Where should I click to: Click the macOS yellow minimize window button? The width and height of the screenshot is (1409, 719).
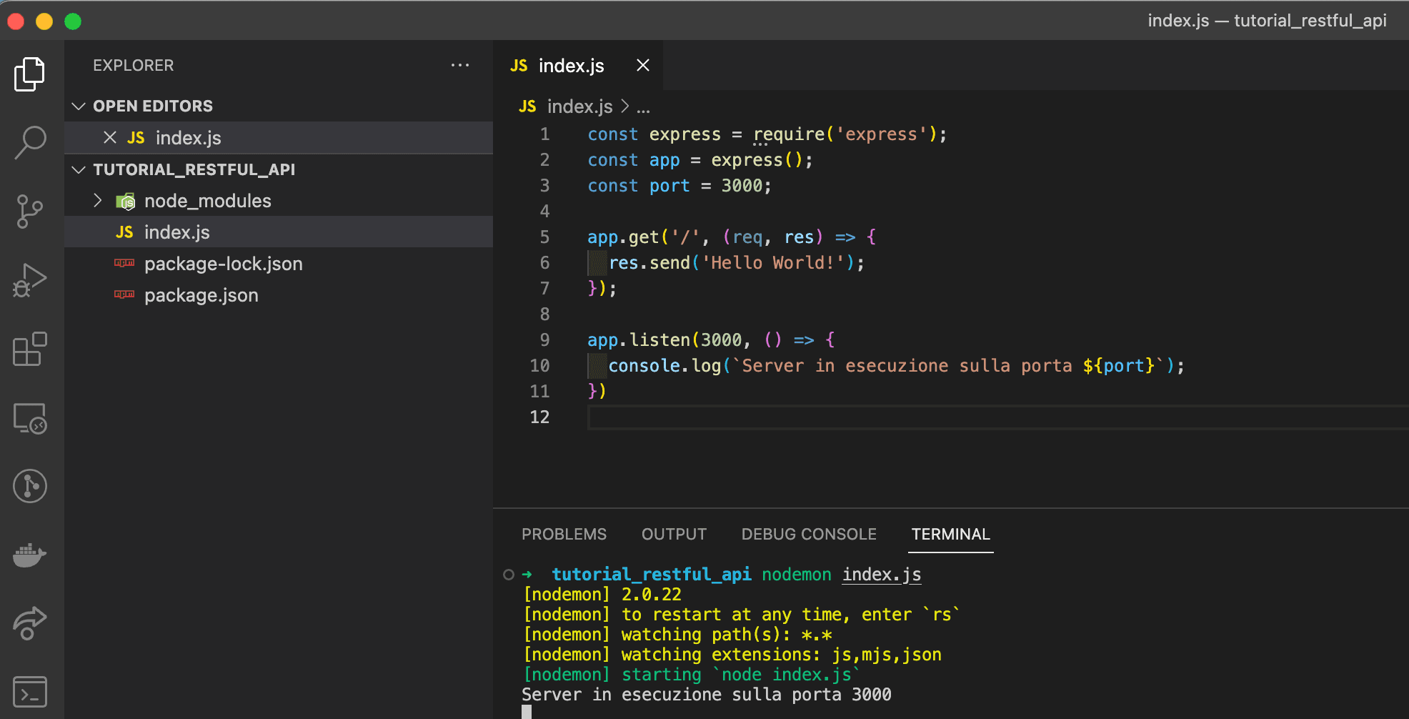pyautogui.click(x=44, y=21)
